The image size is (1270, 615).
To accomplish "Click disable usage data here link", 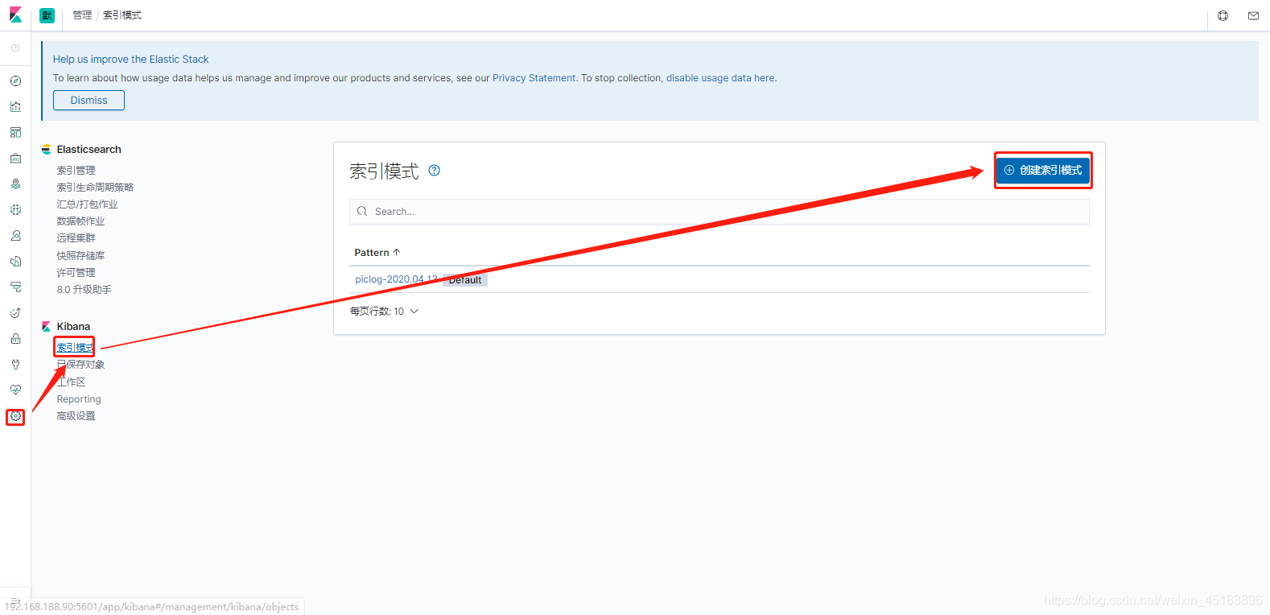I will pos(720,78).
